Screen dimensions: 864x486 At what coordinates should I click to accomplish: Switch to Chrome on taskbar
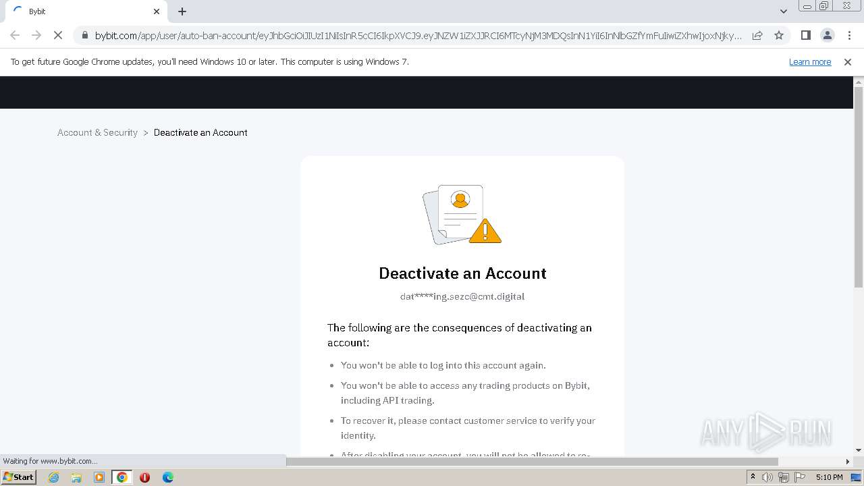pos(122,477)
